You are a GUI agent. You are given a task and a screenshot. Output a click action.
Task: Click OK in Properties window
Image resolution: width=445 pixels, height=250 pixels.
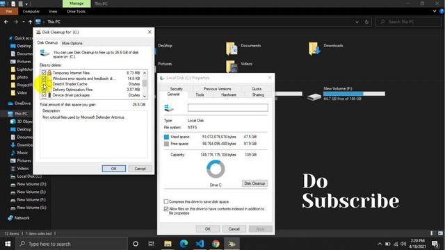[208, 228]
